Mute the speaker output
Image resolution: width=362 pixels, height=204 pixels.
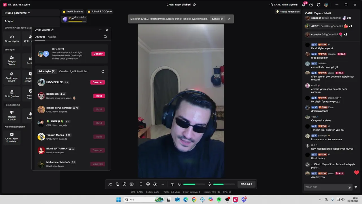click(x=179, y=184)
